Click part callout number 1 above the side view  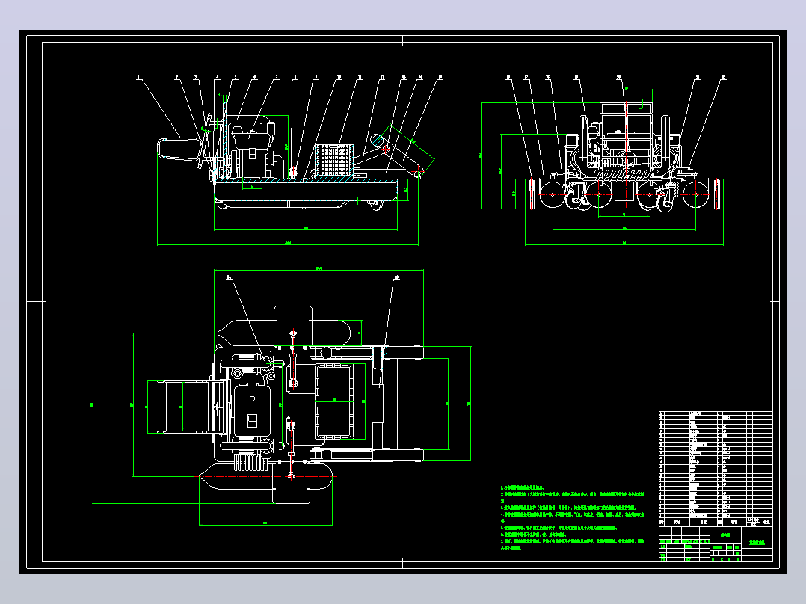tap(138, 78)
